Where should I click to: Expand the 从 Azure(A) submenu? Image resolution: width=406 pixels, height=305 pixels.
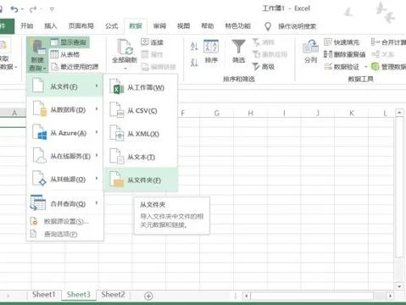coord(65,133)
